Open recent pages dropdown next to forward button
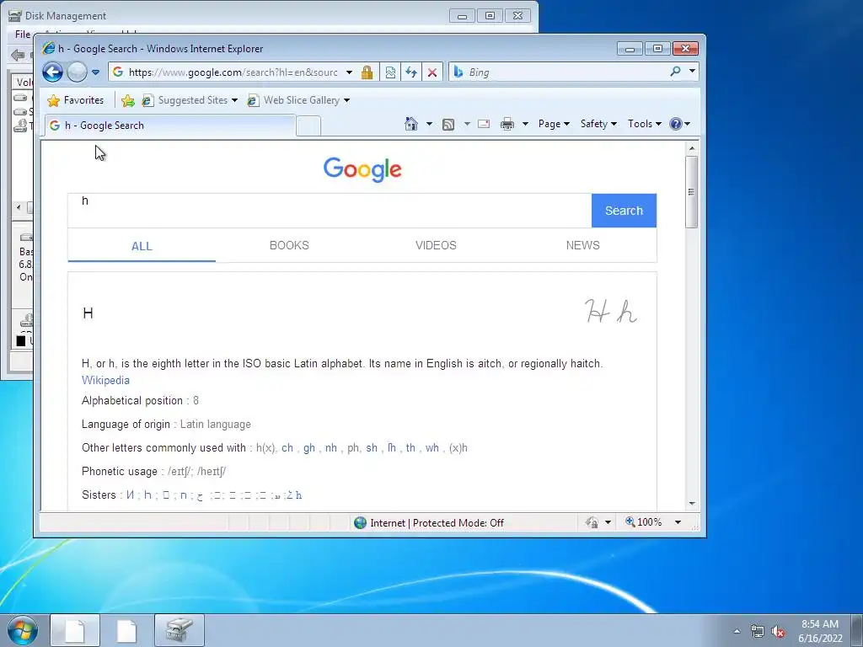Viewport: 863px width, 647px height. (x=95, y=72)
